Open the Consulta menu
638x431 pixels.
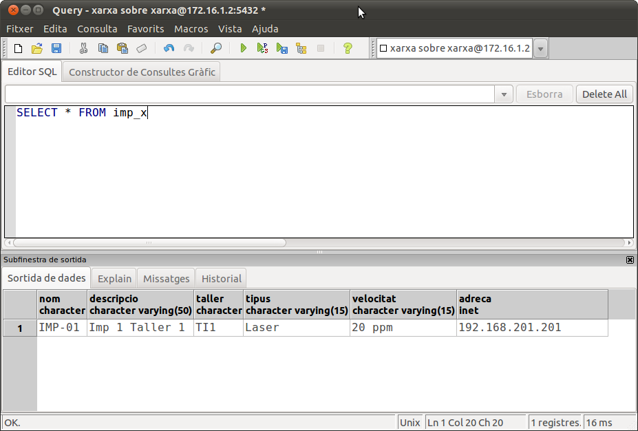(97, 29)
